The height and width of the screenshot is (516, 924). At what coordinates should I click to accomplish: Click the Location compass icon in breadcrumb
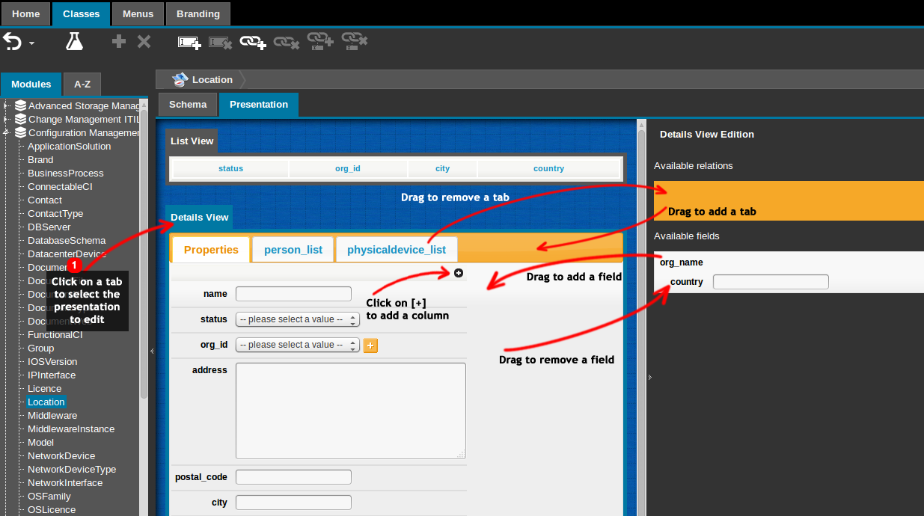point(180,79)
